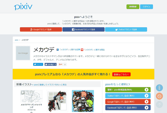Click the ツイート share button

click(38, 64)
